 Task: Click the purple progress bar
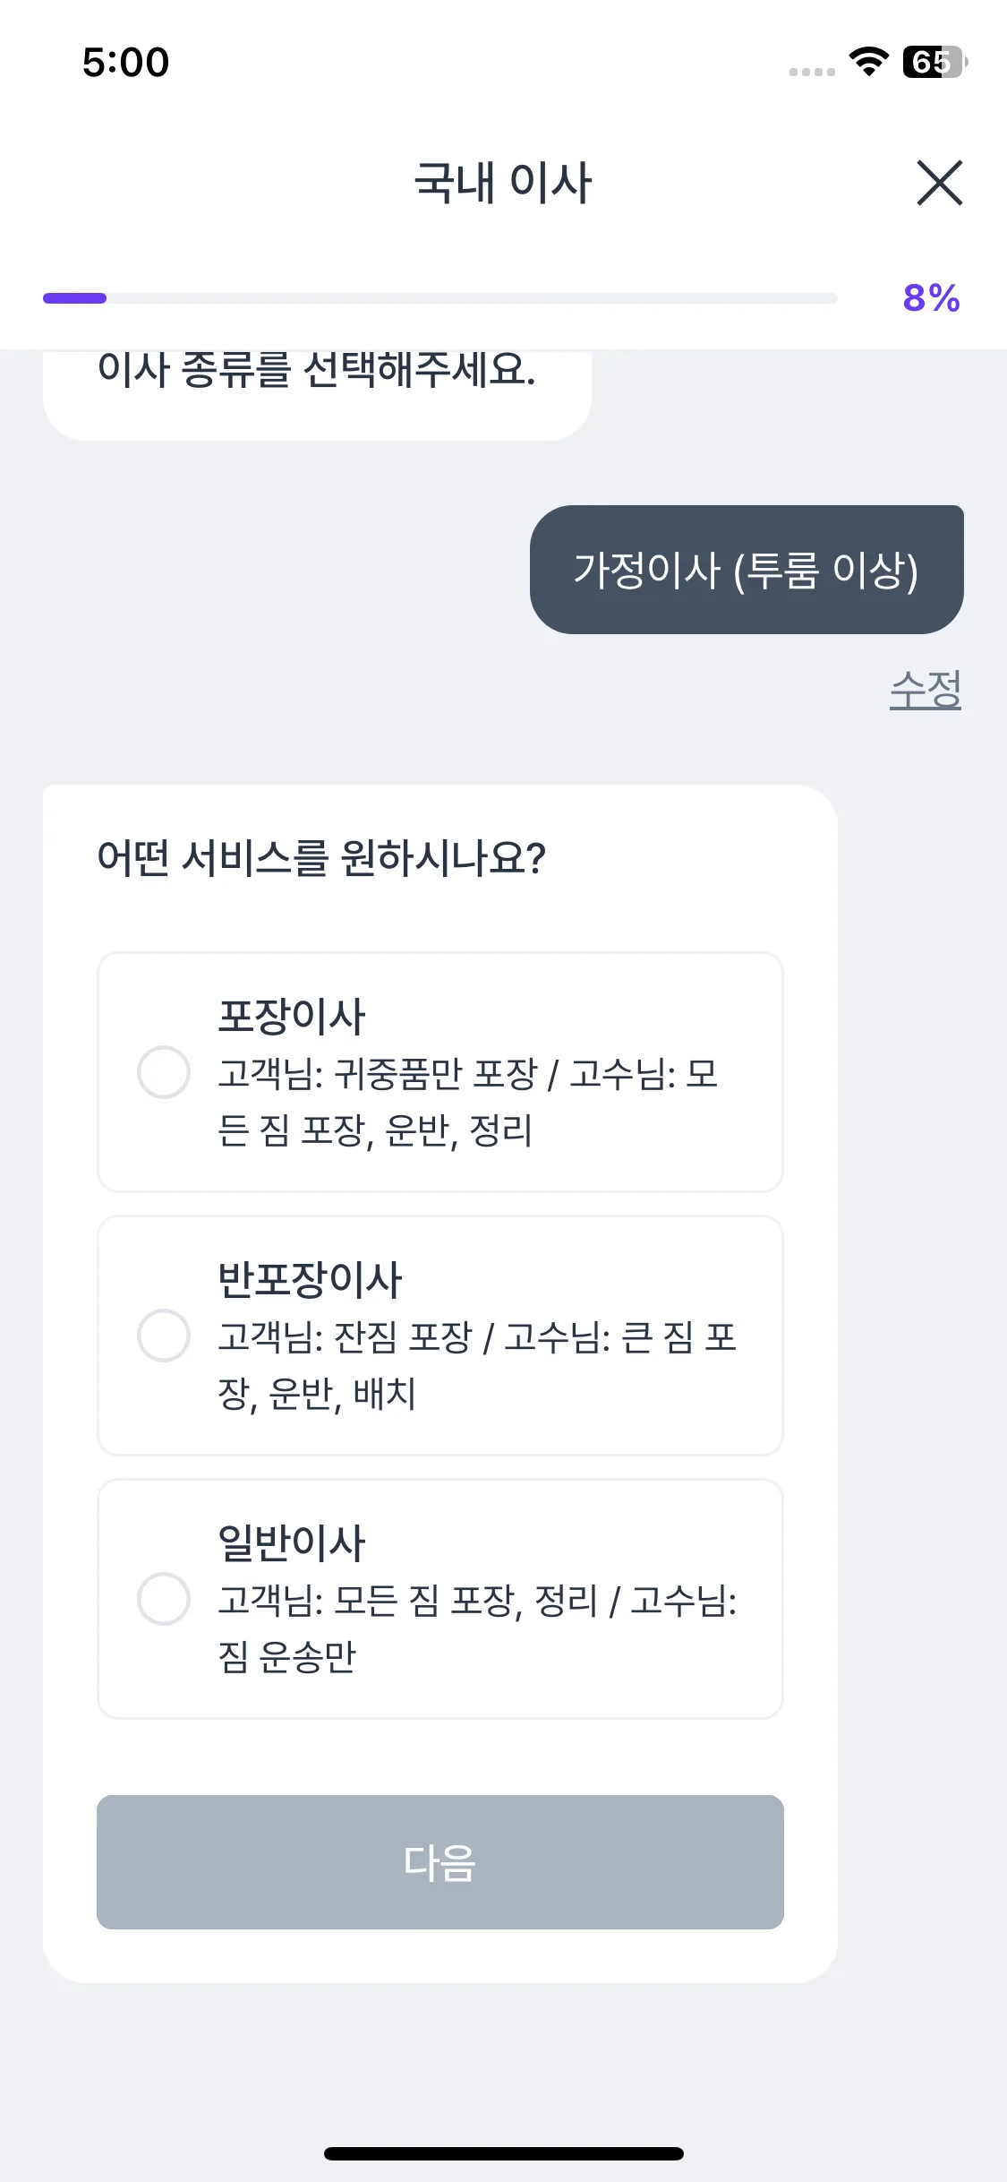[x=439, y=298]
